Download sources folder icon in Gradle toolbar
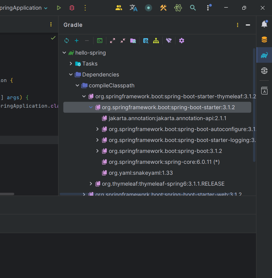This screenshot has width=272, height=278. click(133, 41)
